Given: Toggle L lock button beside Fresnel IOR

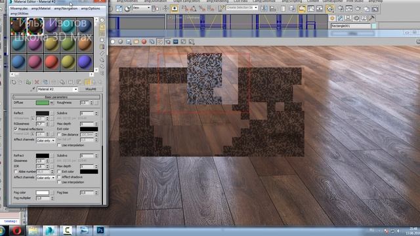Looking at the screenshot, I should (33, 134).
